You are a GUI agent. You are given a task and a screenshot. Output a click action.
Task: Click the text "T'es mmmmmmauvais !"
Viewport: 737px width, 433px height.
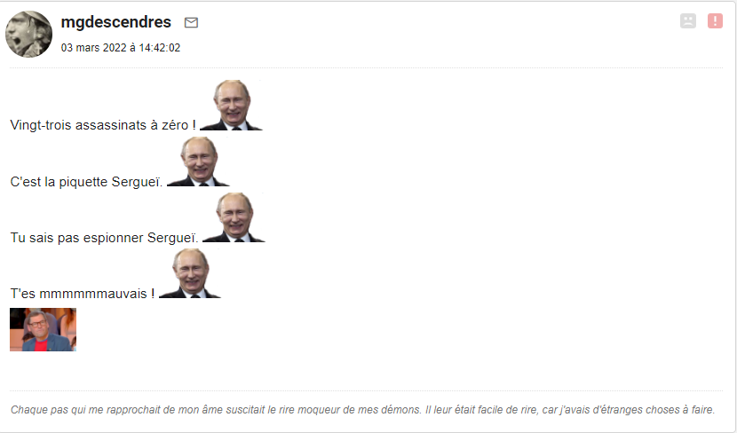click(83, 294)
